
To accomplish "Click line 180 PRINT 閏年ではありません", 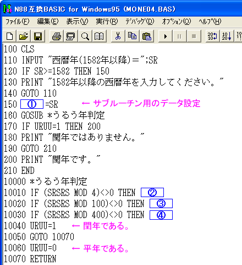I will point(74,137).
